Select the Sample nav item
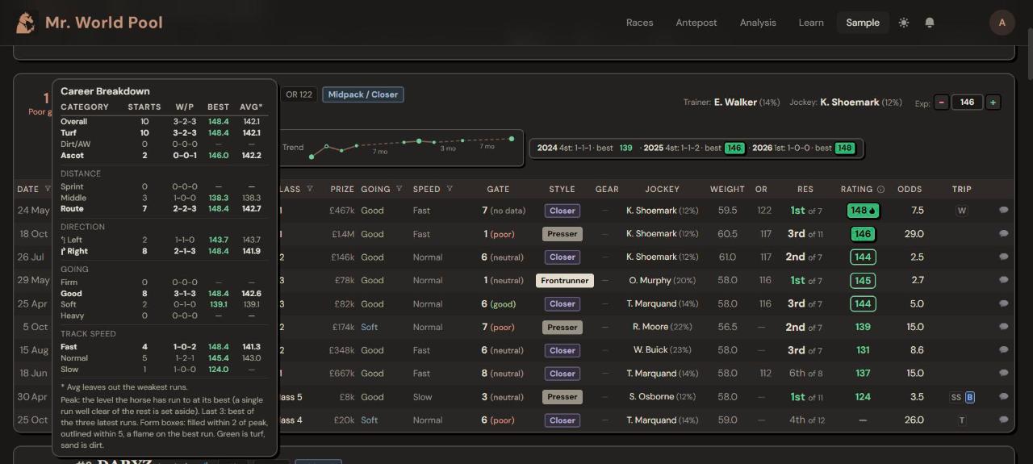Image resolution: width=1033 pixels, height=464 pixels. [863, 23]
